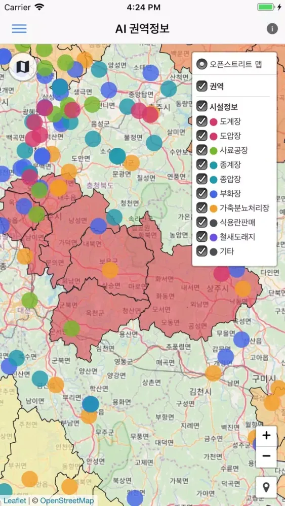The width and height of the screenshot is (285, 506).
Task: Select the teal marker near 소수면
Action: coord(117,156)
